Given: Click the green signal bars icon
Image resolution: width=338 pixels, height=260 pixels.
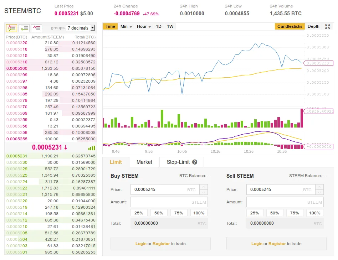Looking at the screenshot, I should tap(92, 148).
